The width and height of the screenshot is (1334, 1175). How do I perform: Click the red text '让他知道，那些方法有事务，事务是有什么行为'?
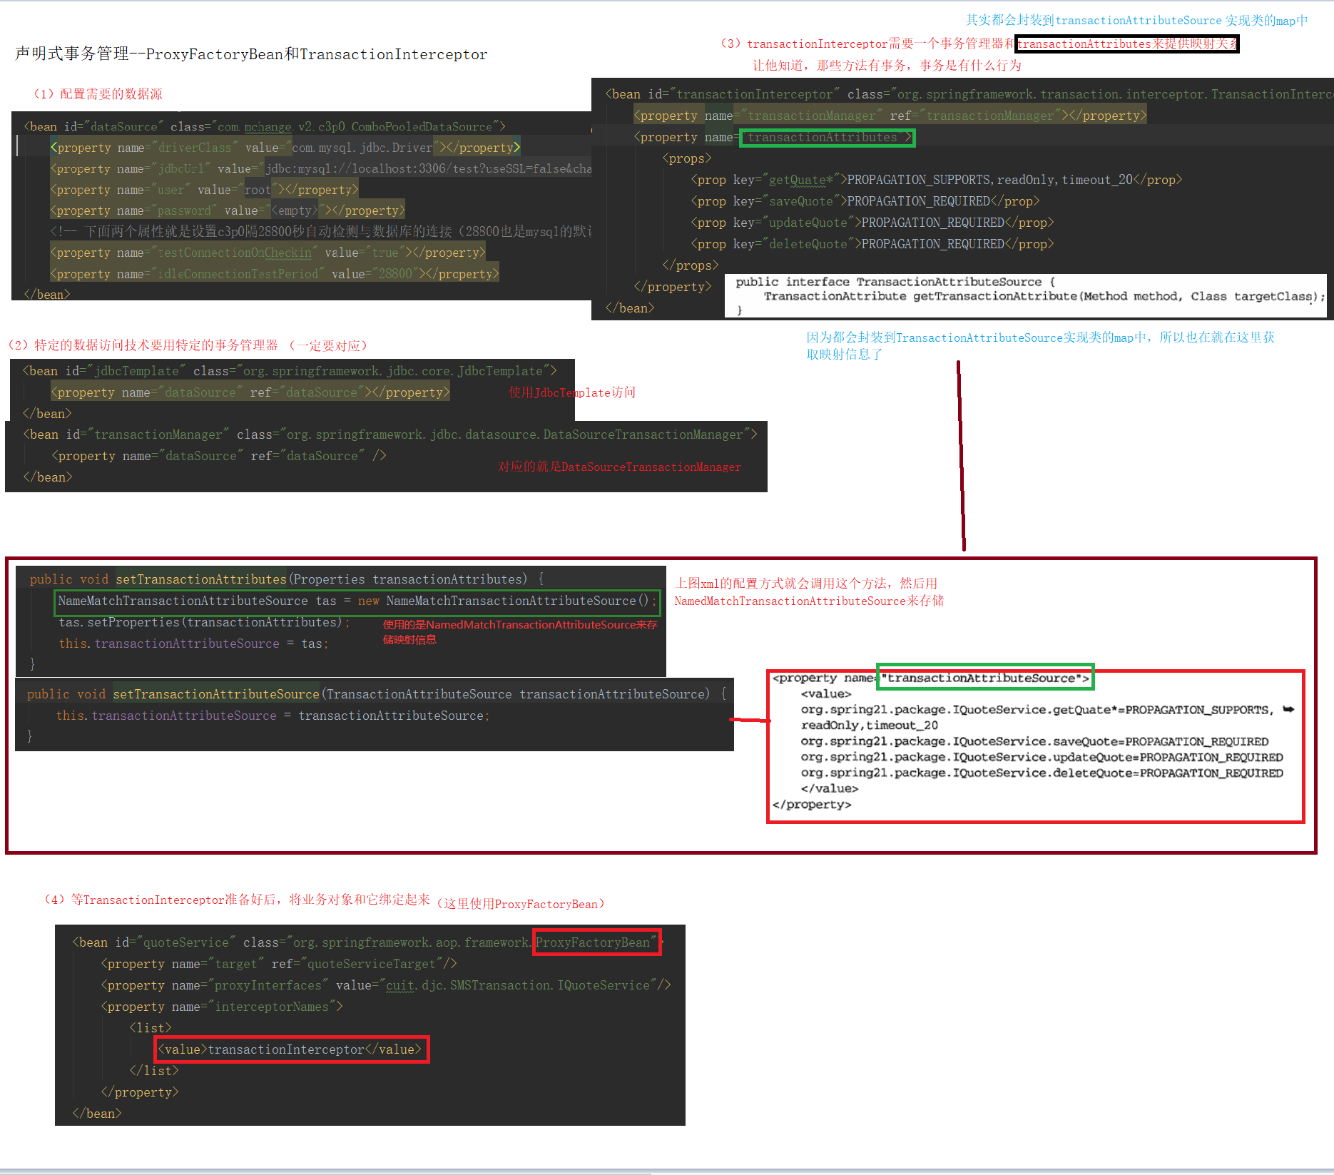887,66
